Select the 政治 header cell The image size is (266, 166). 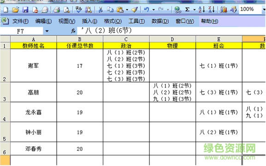click(x=126, y=46)
